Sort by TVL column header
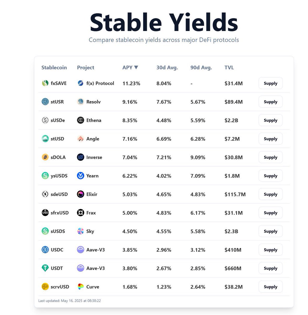The image size is (308, 315). click(229, 67)
